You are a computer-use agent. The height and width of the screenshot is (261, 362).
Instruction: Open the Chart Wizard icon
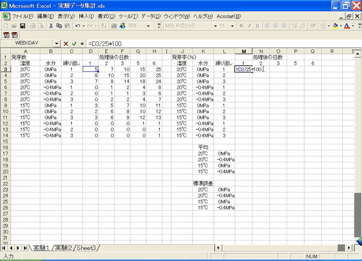coord(114,26)
